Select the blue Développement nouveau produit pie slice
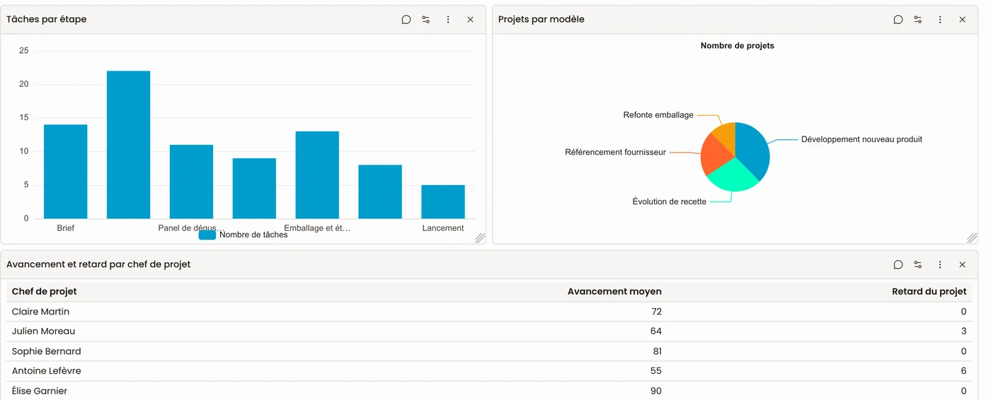991x400 pixels. [x=753, y=150]
